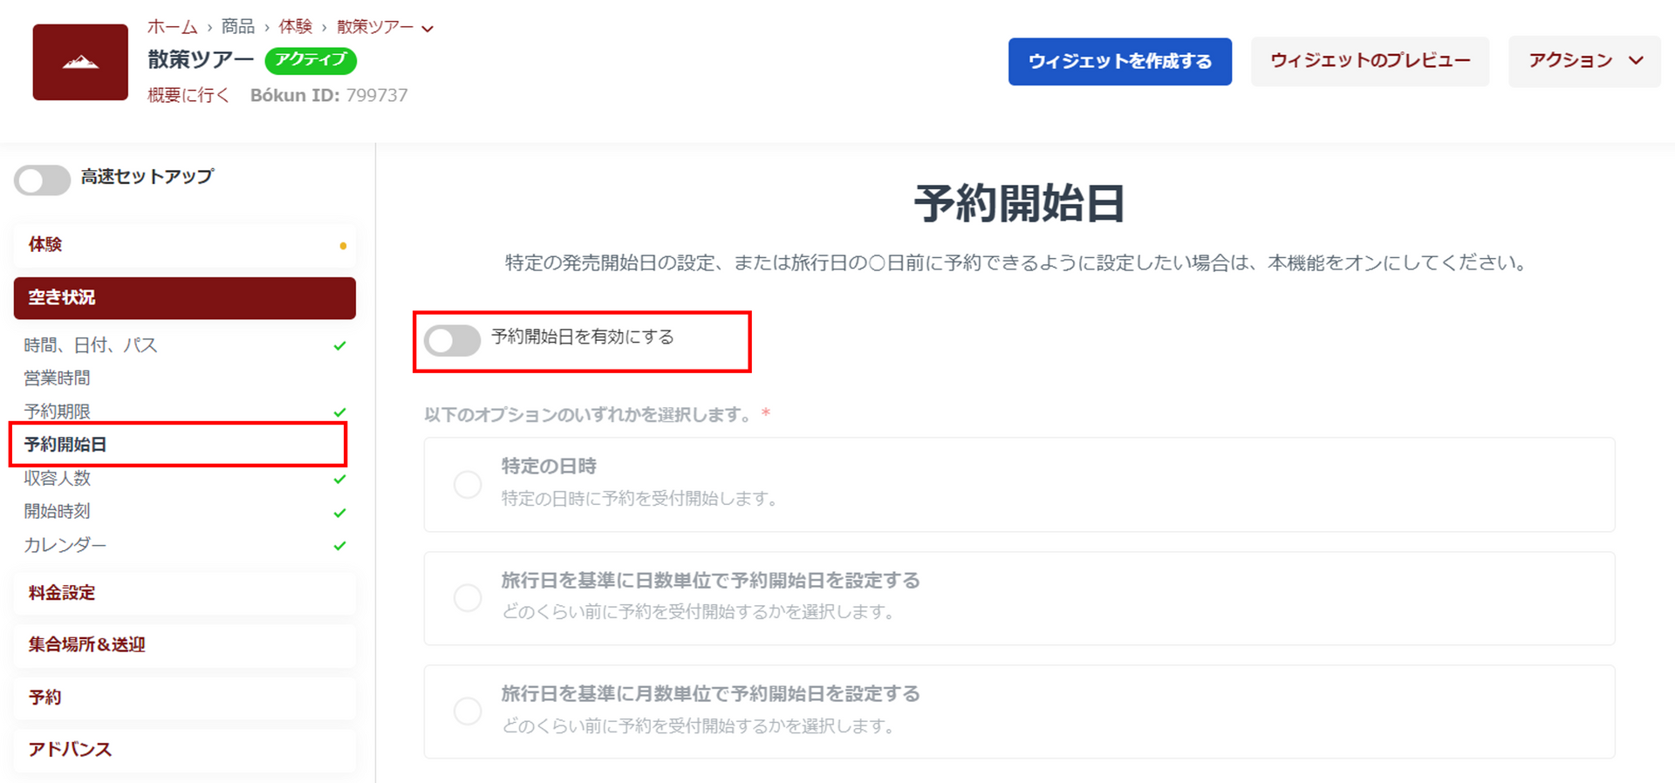Screen dimensions: 1675x783
Task: Click the ウィジェットを作成する button
Action: coord(1119,61)
